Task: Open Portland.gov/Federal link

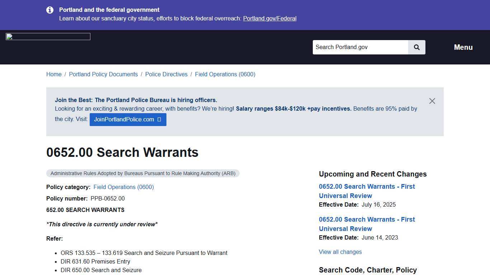Action: tap(270, 18)
